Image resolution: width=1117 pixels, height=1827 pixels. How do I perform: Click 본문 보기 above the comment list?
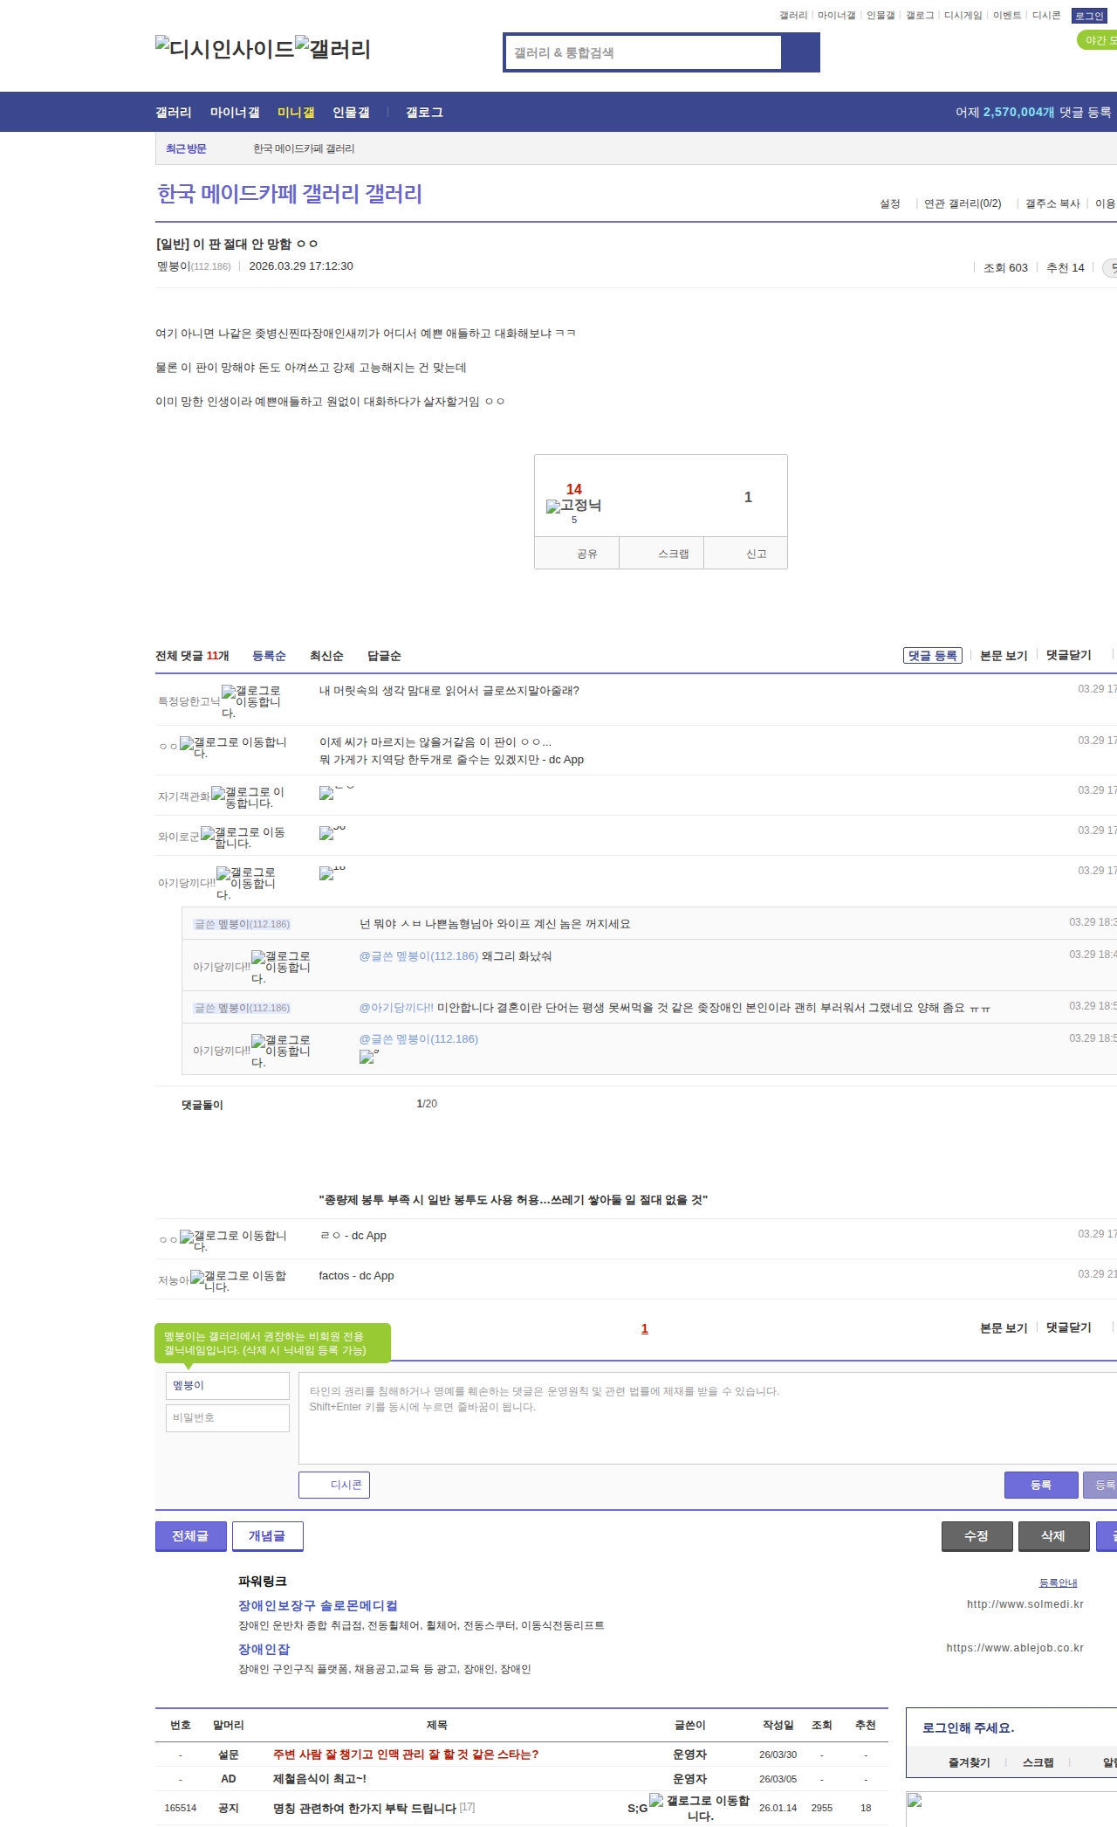tap(1004, 655)
